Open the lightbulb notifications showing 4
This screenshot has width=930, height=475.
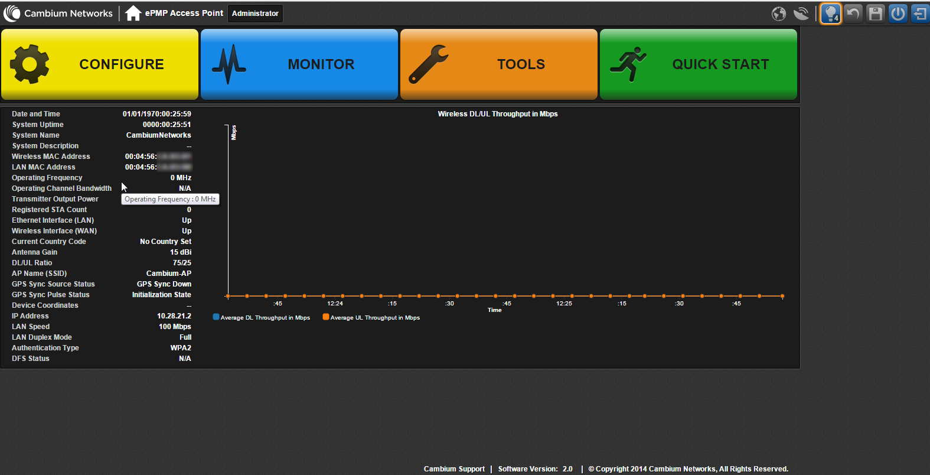click(831, 14)
